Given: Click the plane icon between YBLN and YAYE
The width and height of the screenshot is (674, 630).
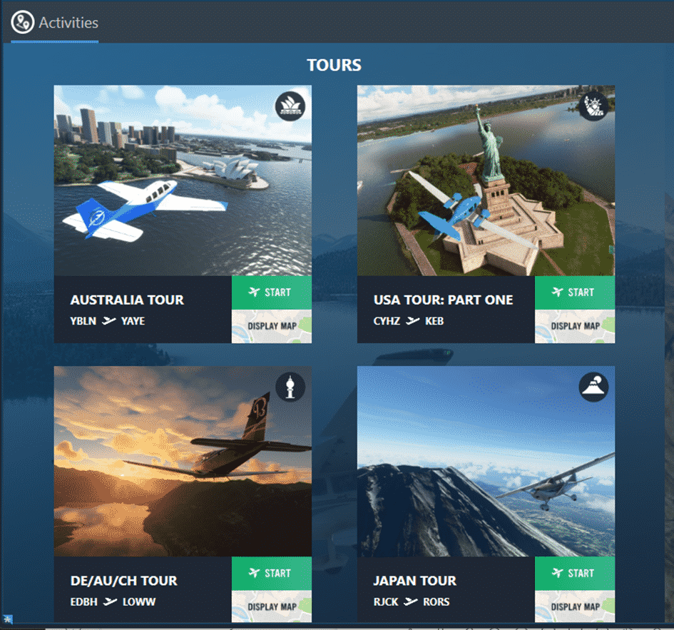Looking at the screenshot, I should tap(108, 321).
